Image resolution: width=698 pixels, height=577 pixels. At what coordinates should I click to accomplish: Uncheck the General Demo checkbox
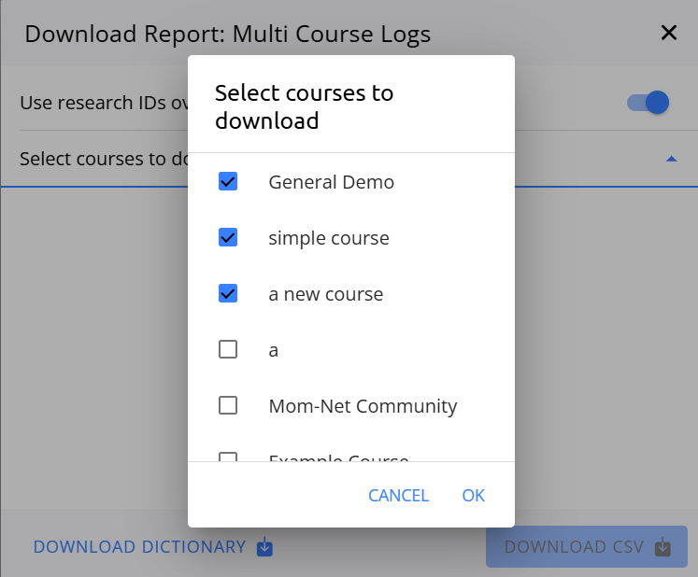click(227, 182)
